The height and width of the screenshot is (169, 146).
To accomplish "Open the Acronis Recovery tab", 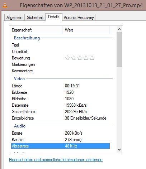I will (79, 18).
